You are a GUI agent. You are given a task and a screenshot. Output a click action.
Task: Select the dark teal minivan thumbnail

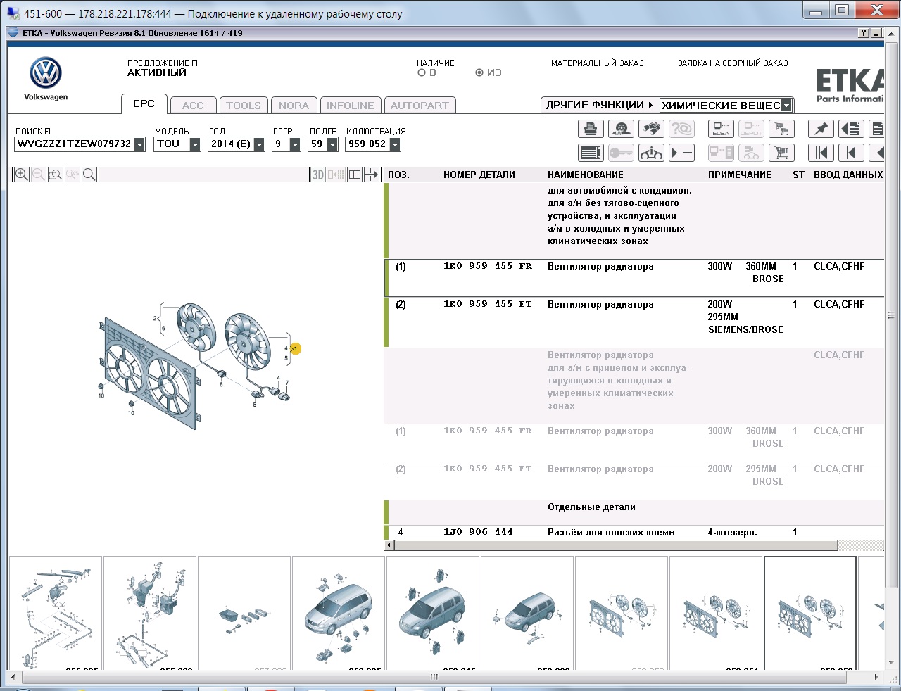point(433,612)
